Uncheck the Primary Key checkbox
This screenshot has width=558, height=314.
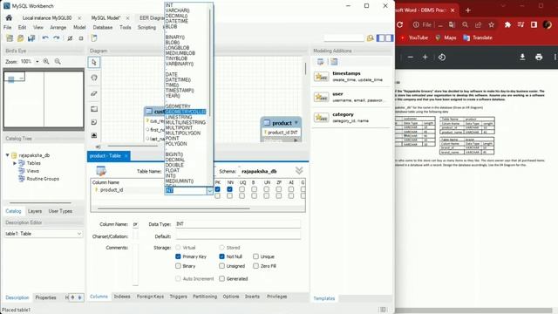(178, 256)
